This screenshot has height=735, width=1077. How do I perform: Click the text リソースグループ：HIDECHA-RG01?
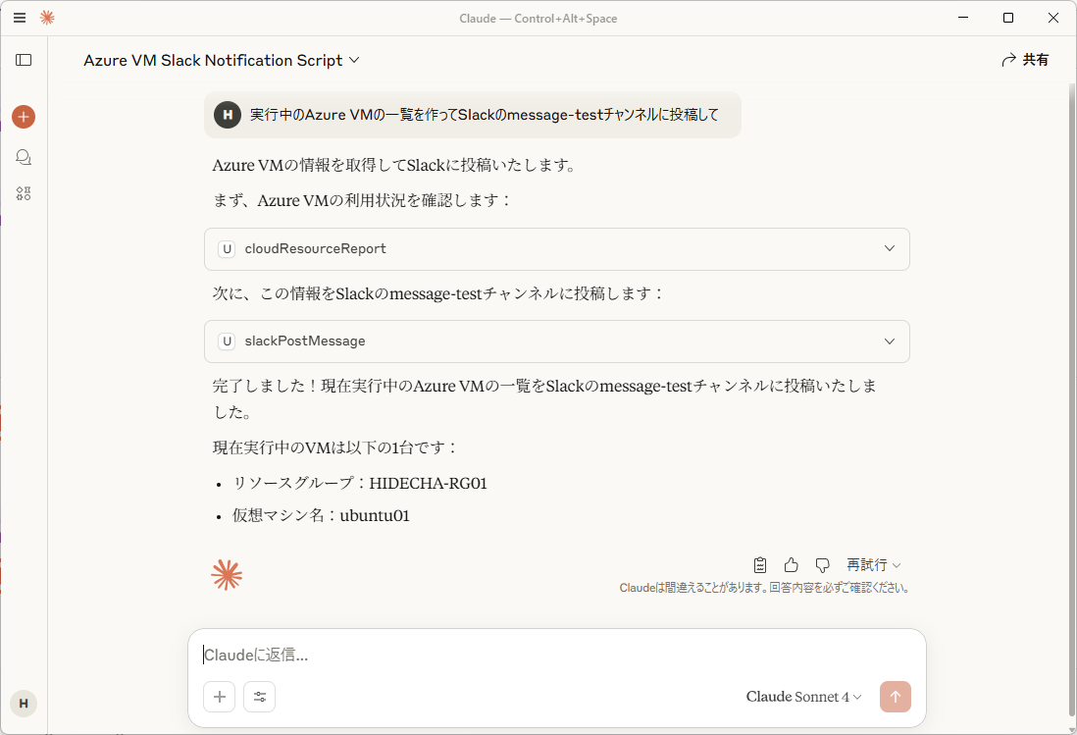click(360, 484)
